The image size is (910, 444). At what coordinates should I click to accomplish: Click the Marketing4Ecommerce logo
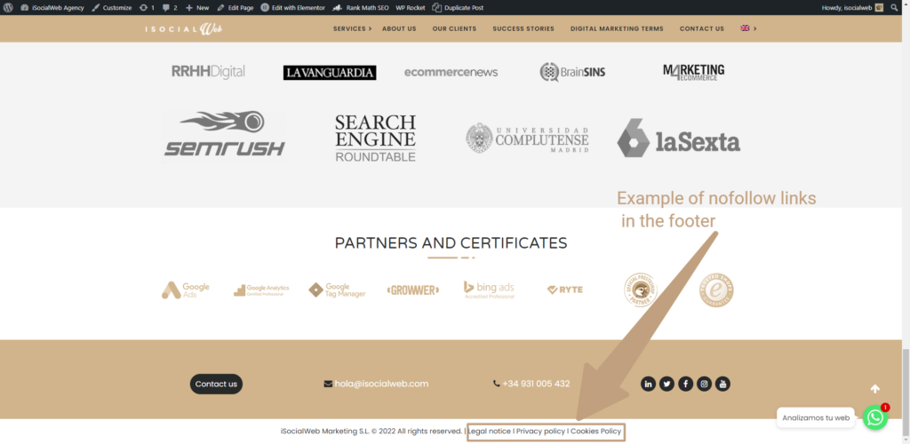[693, 72]
